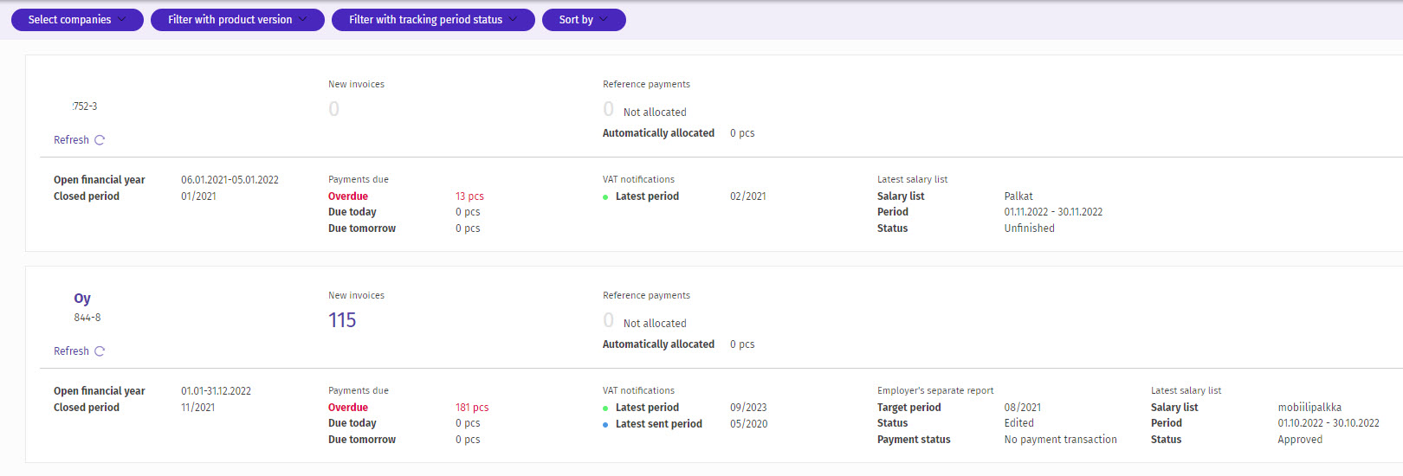
Task: Click the 13 pcs overdue value
Action: click(469, 196)
